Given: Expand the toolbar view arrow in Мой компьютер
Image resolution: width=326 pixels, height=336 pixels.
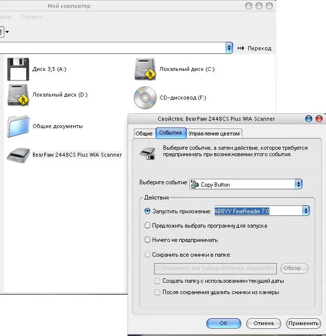Looking at the screenshot, I should (7, 32).
